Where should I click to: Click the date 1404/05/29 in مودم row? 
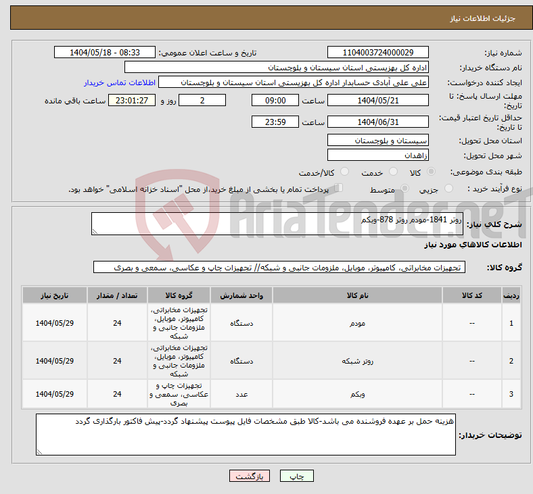55,323
